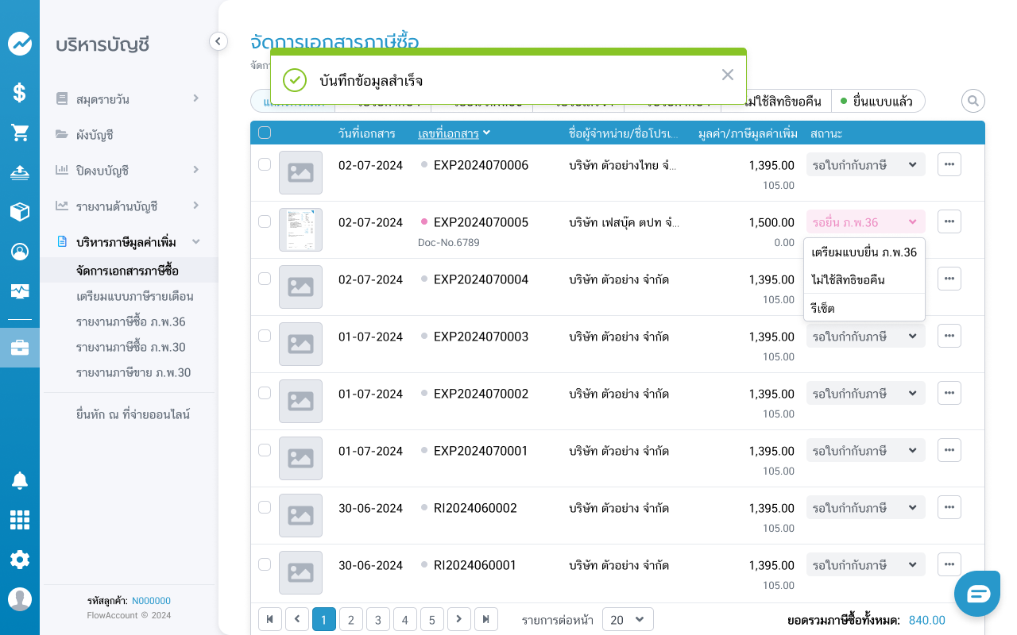Tick the checkbox for RI2024060002

pyautogui.click(x=265, y=507)
